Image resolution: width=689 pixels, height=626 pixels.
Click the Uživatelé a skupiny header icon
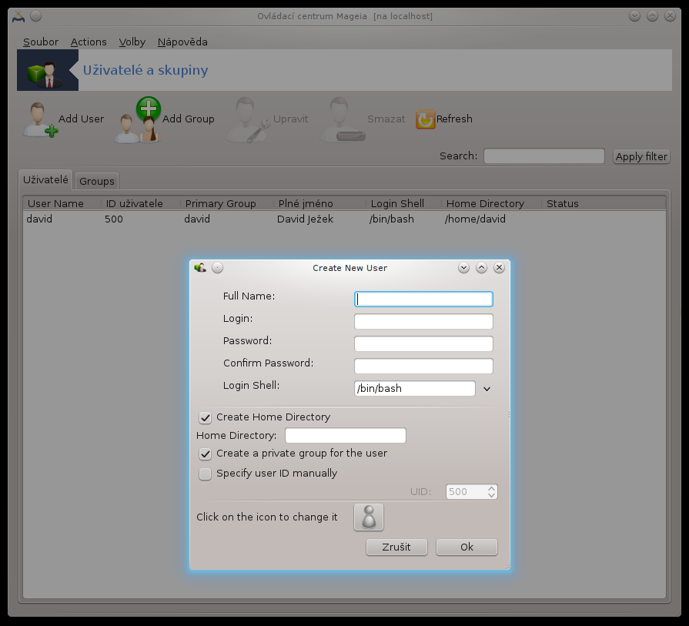click(x=48, y=71)
